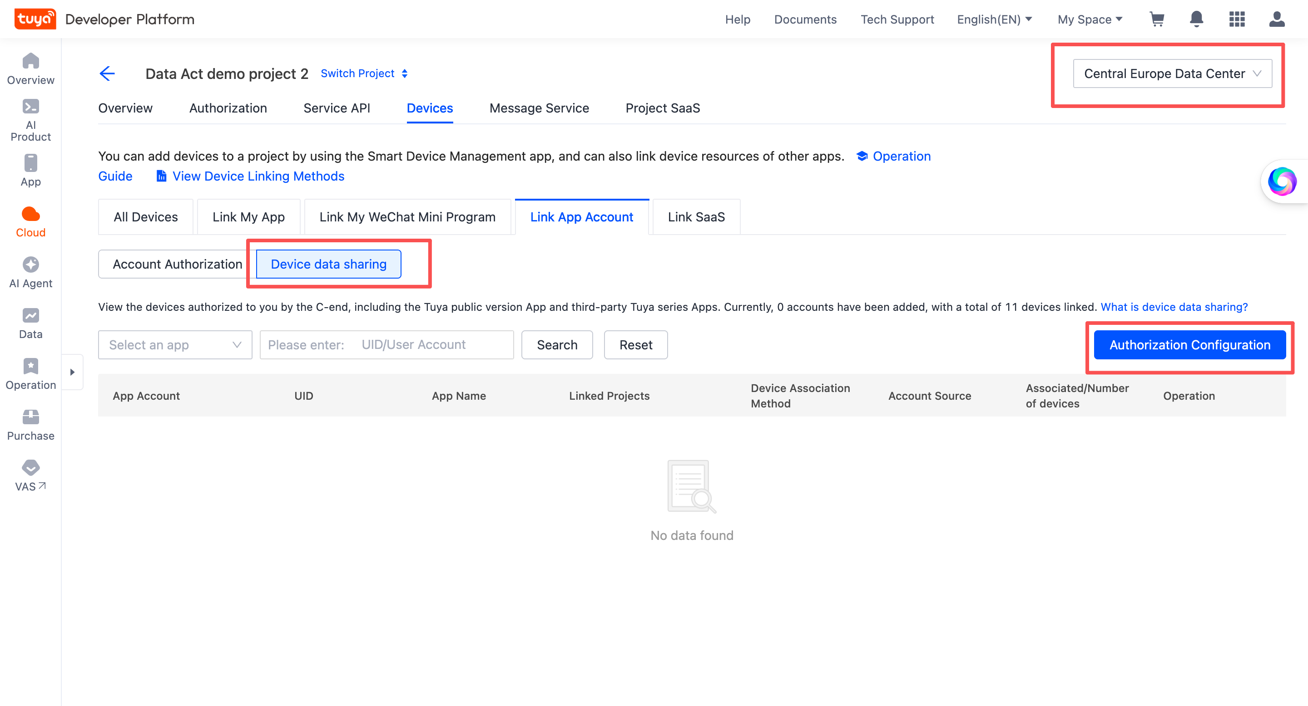The width and height of the screenshot is (1308, 706).
Task: Open the Select an app dropdown
Action: click(175, 344)
